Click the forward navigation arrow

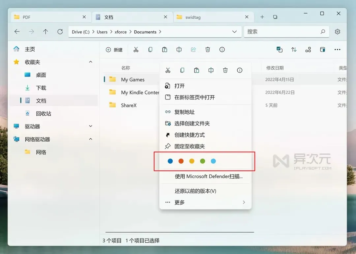(31, 32)
